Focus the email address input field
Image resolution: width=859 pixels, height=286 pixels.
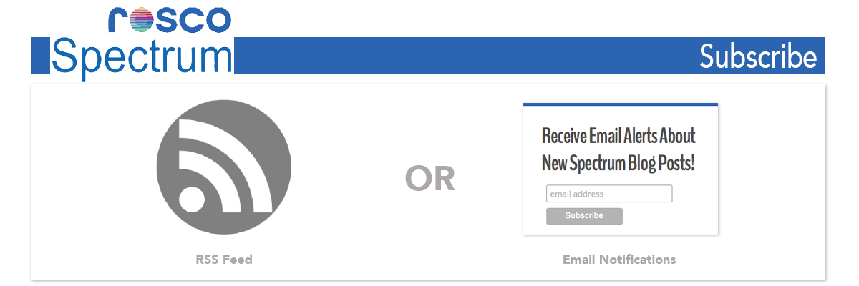point(609,194)
